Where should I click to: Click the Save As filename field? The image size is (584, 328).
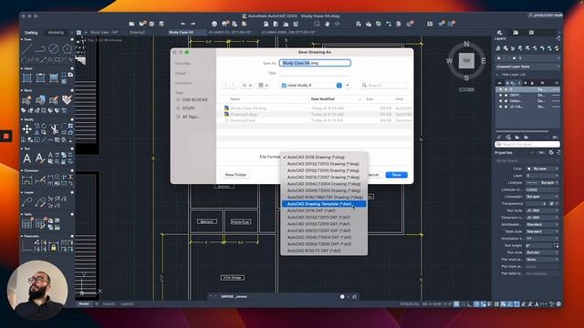[x=315, y=63]
